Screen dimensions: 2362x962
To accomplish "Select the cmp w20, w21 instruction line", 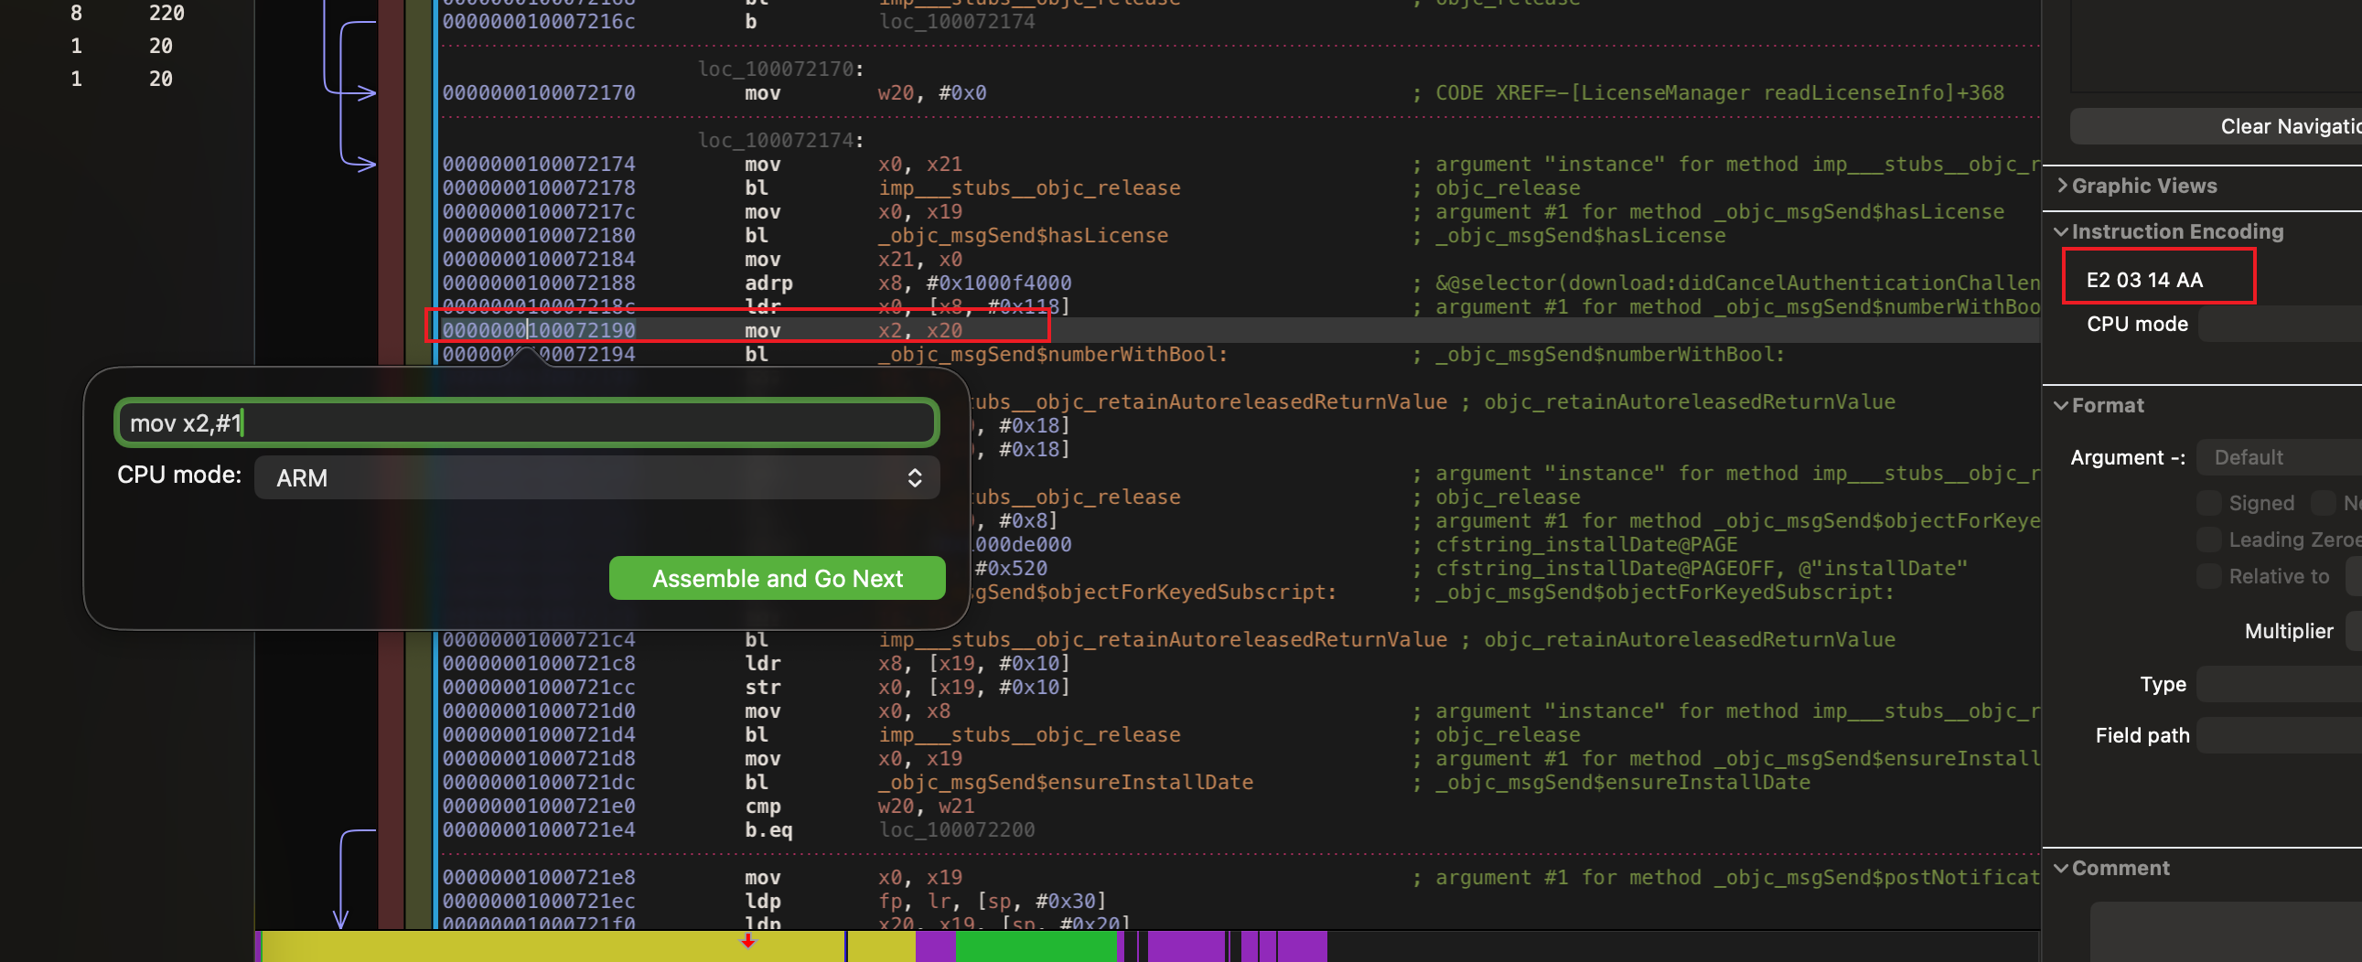I will (1238, 807).
